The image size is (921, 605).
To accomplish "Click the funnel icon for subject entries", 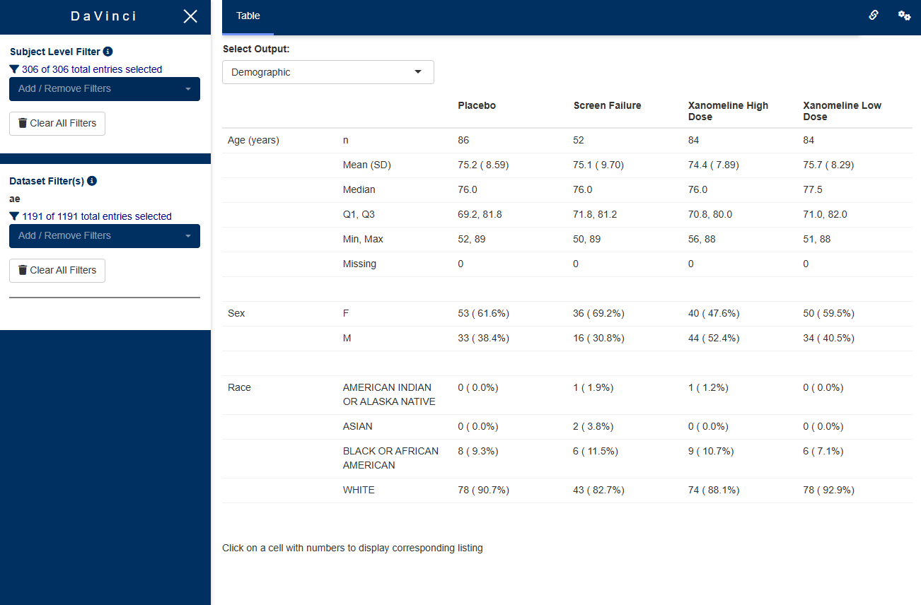I will 14,69.
